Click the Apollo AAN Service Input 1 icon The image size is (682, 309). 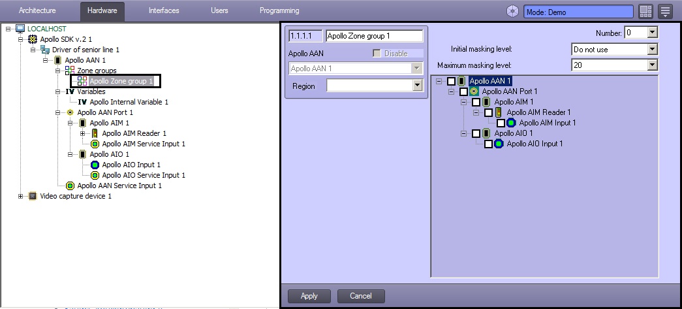pyautogui.click(x=70, y=186)
